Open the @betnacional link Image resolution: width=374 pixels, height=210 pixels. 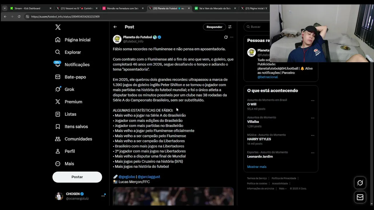tap(268, 77)
